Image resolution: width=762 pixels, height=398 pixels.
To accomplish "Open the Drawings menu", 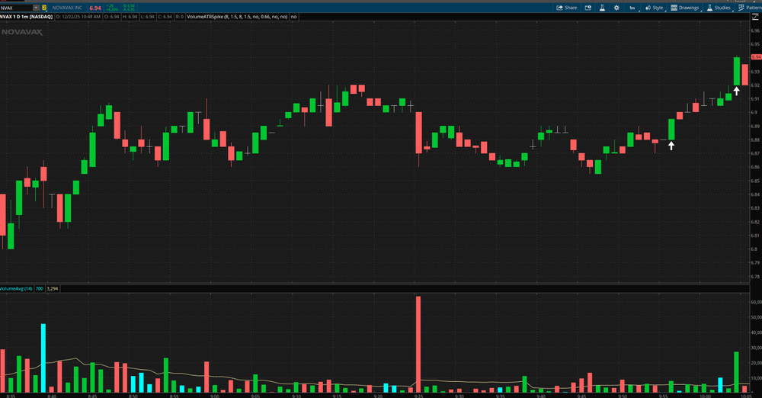I will 685,8.
